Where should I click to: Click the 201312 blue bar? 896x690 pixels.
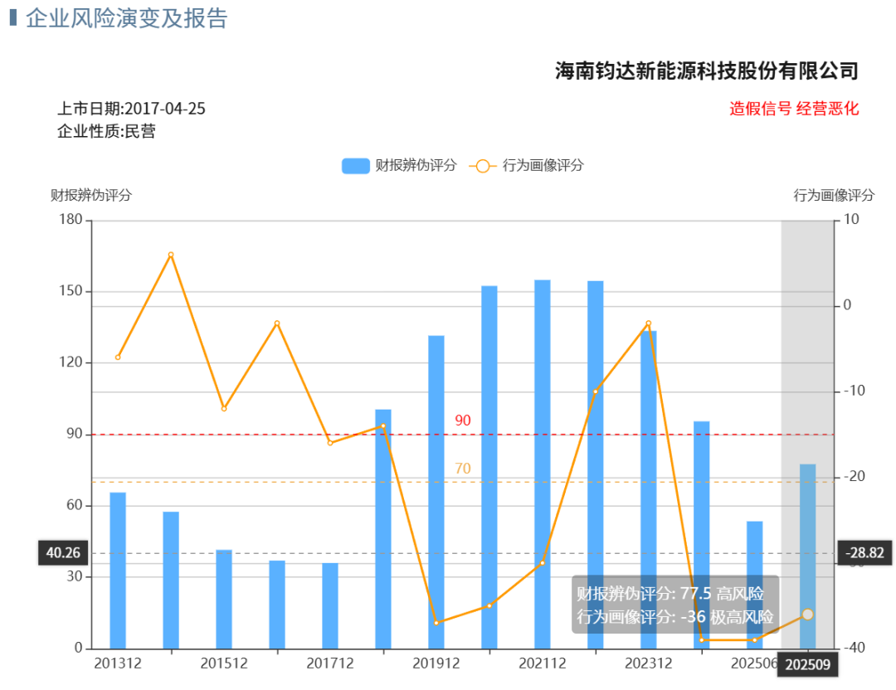(118, 570)
